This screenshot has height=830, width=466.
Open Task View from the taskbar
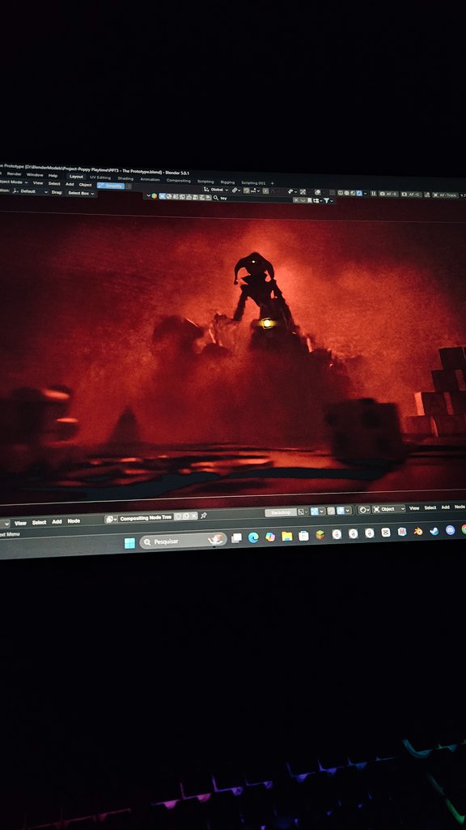coord(237,538)
